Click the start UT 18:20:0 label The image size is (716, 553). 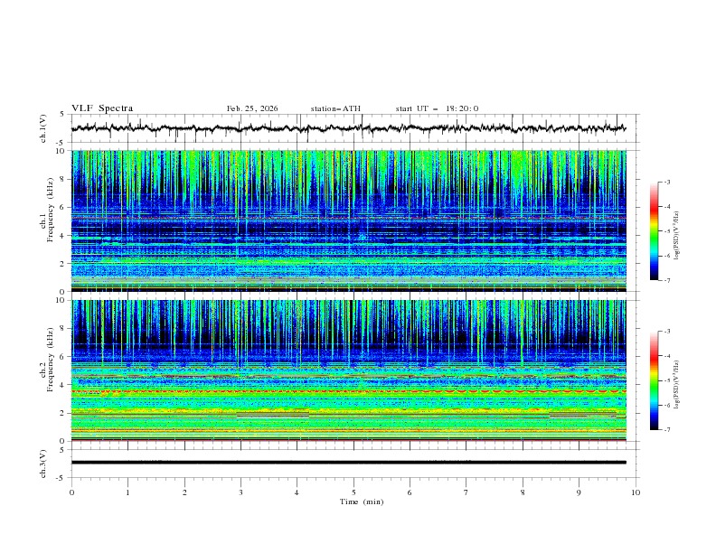(x=437, y=108)
